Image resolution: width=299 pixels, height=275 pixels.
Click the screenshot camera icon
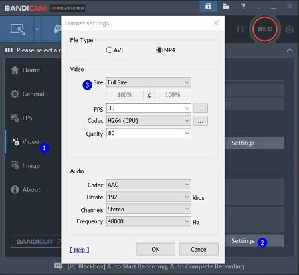point(290,29)
